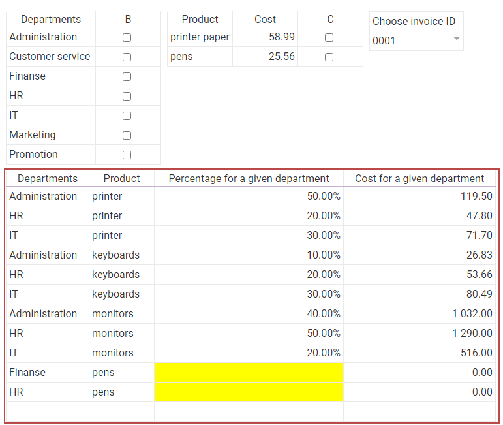Select the 516.00 cost cell
Viewport: 503px width, 425px height.
(419, 353)
